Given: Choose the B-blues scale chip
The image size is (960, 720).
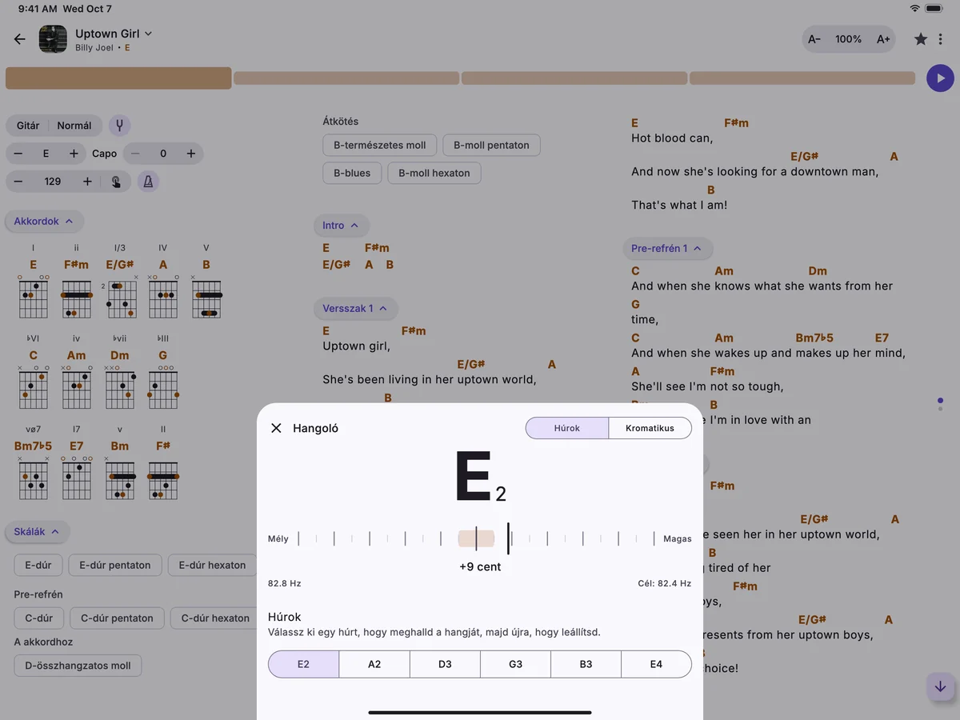Looking at the screenshot, I should (352, 173).
